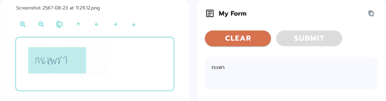Move image right using right arrow
This screenshot has height=101, width=386.
pos(115,24)
